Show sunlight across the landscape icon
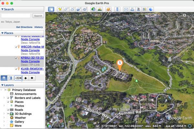 point(100,9)
